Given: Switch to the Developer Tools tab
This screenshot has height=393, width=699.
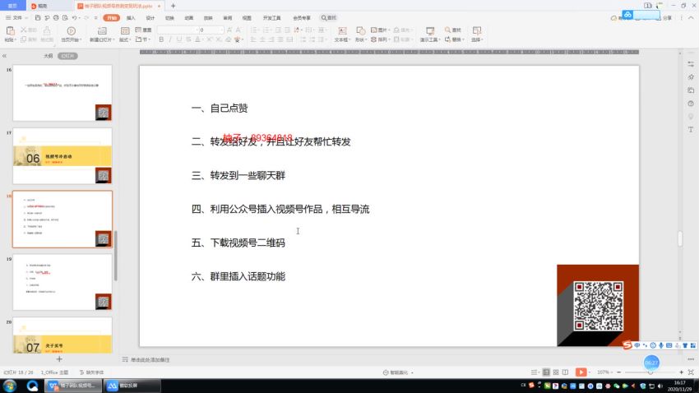Looking at the screenshot, I should [x=272, y=18].
